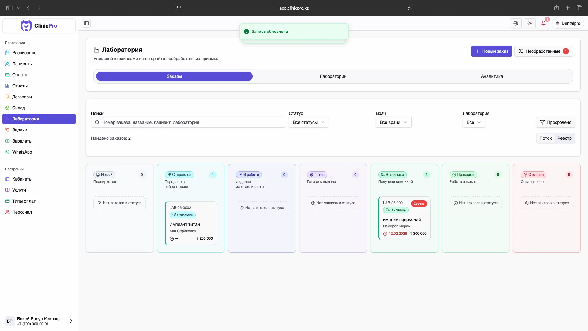Click the app.clinicpro.kz address bar
The height and width of the screenshot is (331, 588).
[x=294, y=8]
